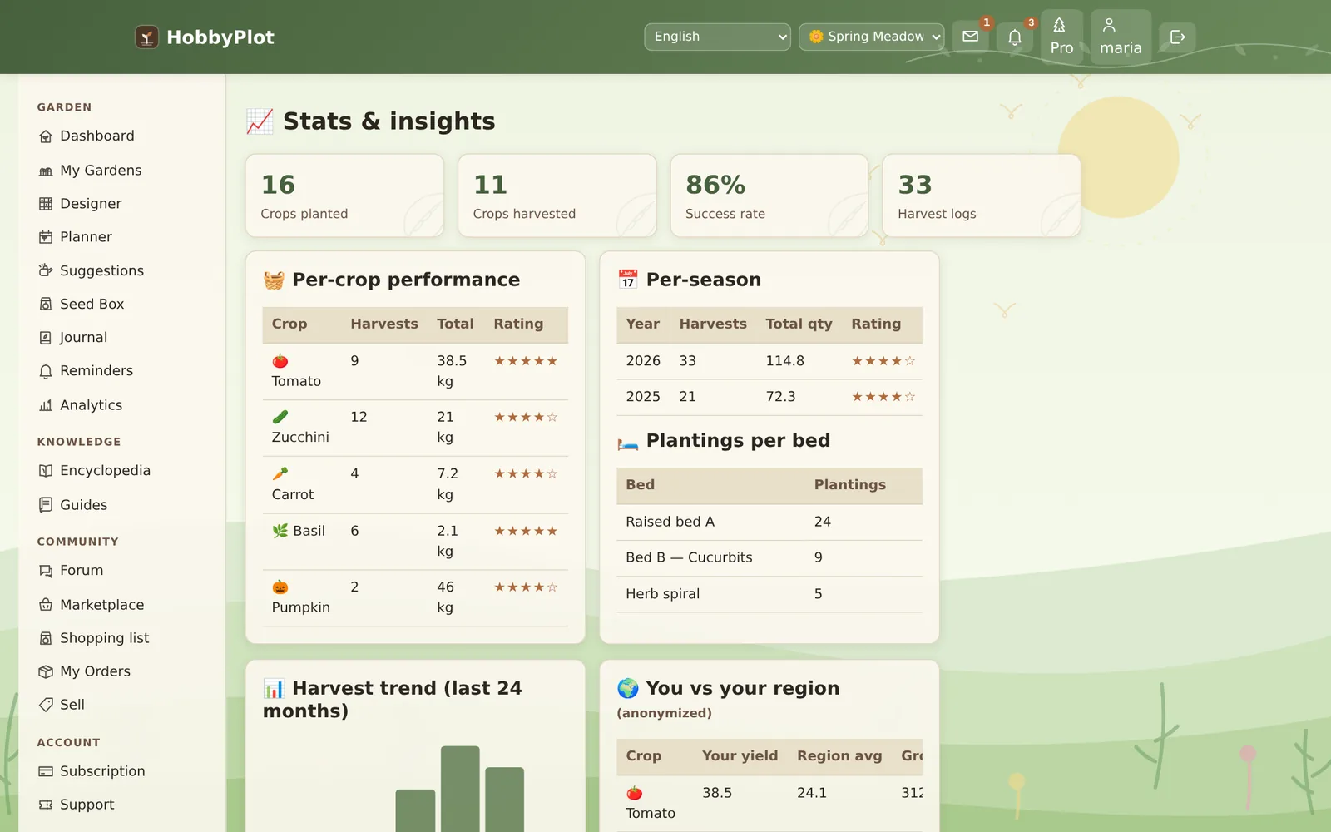Click the Region avg column header
Viewport: 1331px width, 832px height.
coord(839,756)
